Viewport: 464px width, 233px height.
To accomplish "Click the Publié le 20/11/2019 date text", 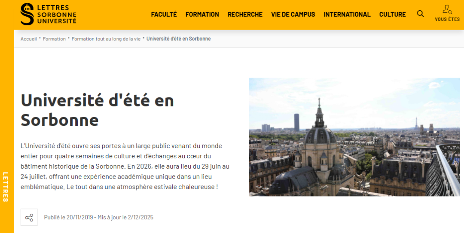I will (69, 218).
